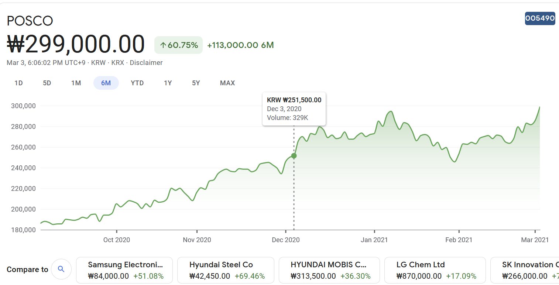This screenshot has width=559, height=285.
Task: Show MAX historical range
Action: click(x=227, y=83)
